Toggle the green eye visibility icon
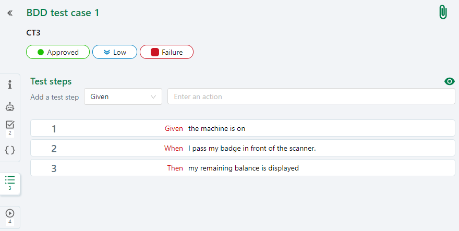This screenshot has width=459, height=231. pyautogui.click(x=449, y=81)
